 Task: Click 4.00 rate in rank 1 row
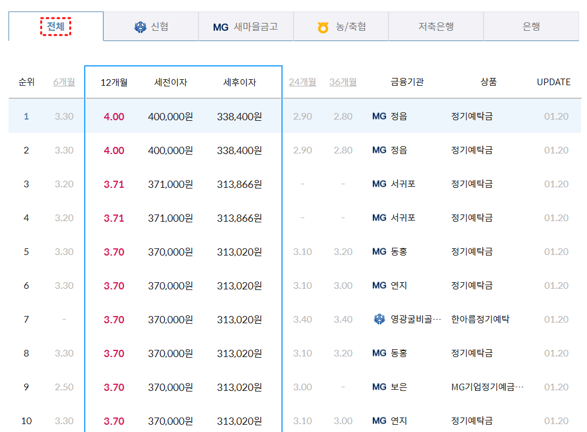pyautogui.click(x=114, y=117)
